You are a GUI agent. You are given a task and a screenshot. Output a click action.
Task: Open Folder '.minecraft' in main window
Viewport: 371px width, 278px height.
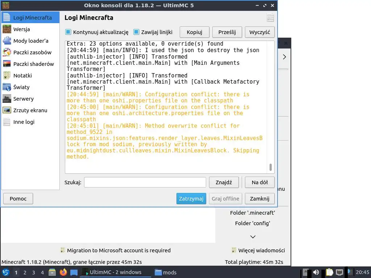pyautogui.click(x=253, y=213)
